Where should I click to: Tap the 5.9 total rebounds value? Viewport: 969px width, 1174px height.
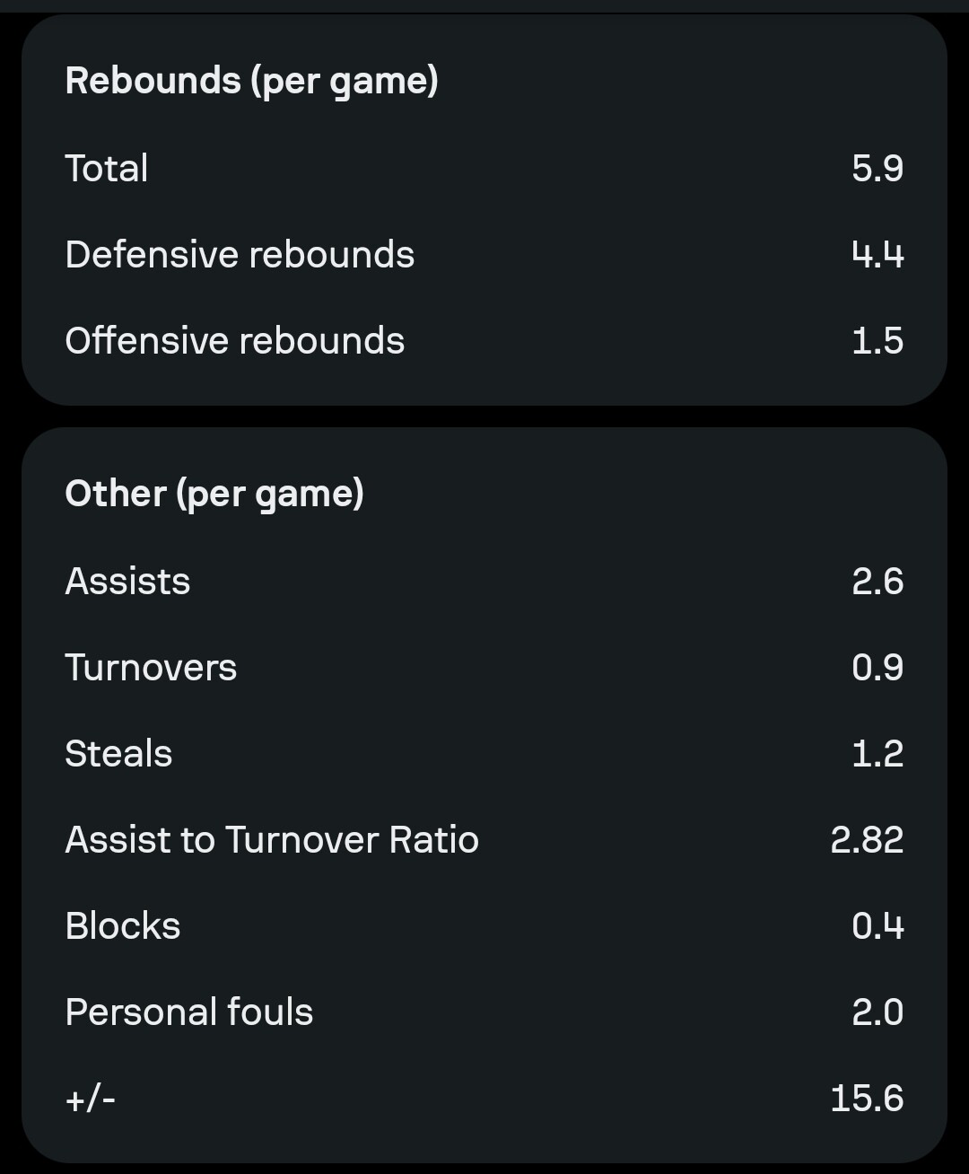point(877,168)
